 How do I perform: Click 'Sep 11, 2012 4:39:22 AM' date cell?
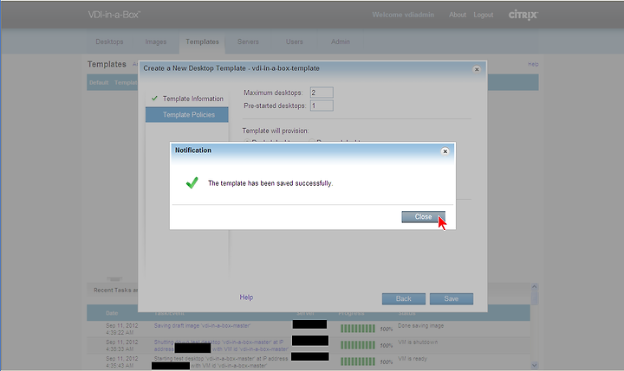(x=122, y=329)
